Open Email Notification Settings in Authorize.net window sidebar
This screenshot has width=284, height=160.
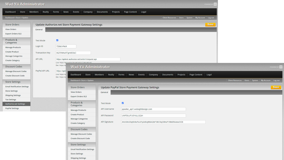[x=17, y=87]
